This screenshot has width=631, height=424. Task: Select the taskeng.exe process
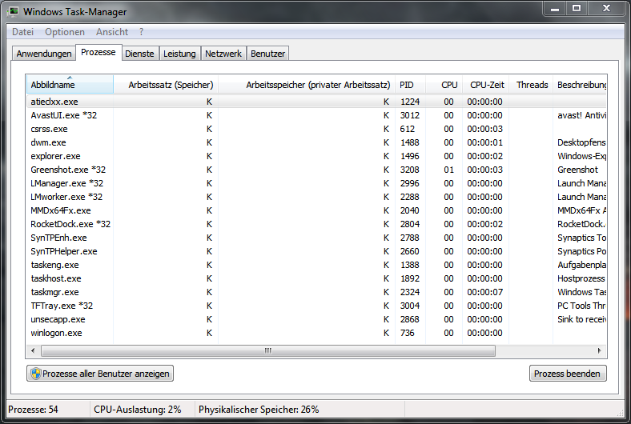[x=317, y=265]
